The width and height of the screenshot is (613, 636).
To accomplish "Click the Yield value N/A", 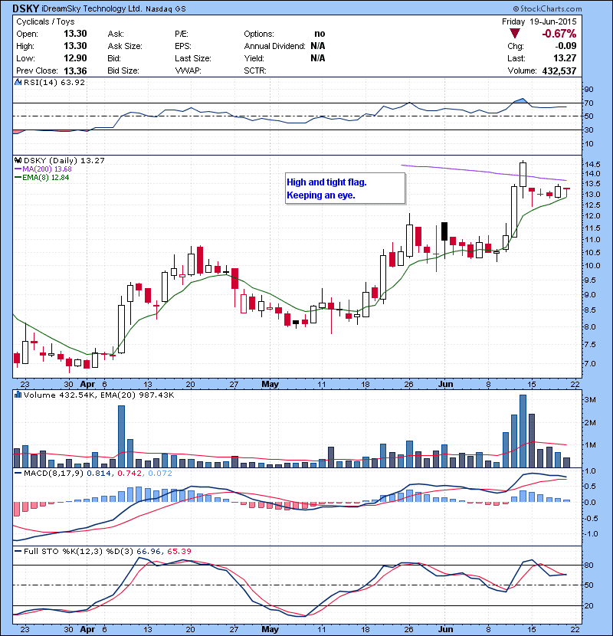I will [x=318, y=58].
